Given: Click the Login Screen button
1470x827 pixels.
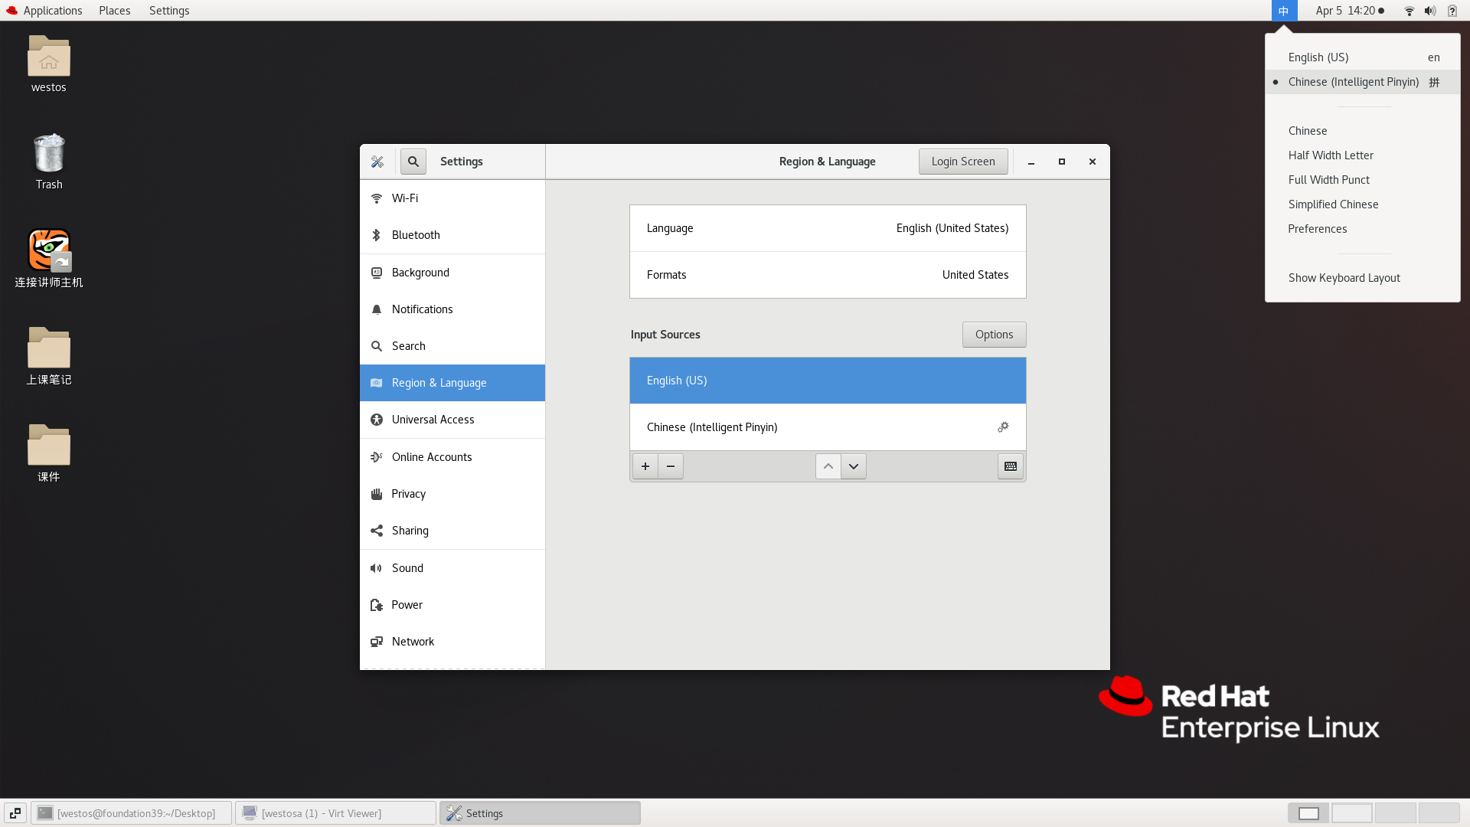Looking at the screenshot, I should (x=962, y=161).
